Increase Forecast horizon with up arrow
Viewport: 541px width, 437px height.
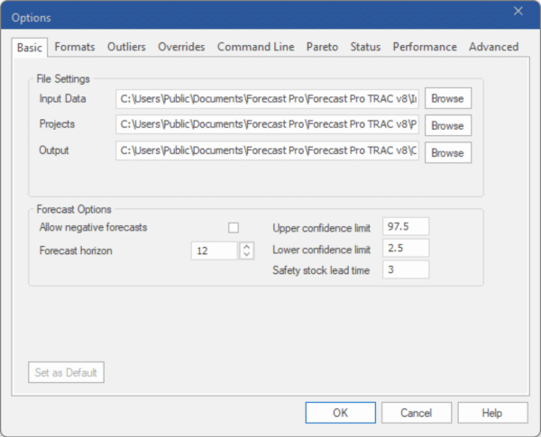click(x=247, y=247)
